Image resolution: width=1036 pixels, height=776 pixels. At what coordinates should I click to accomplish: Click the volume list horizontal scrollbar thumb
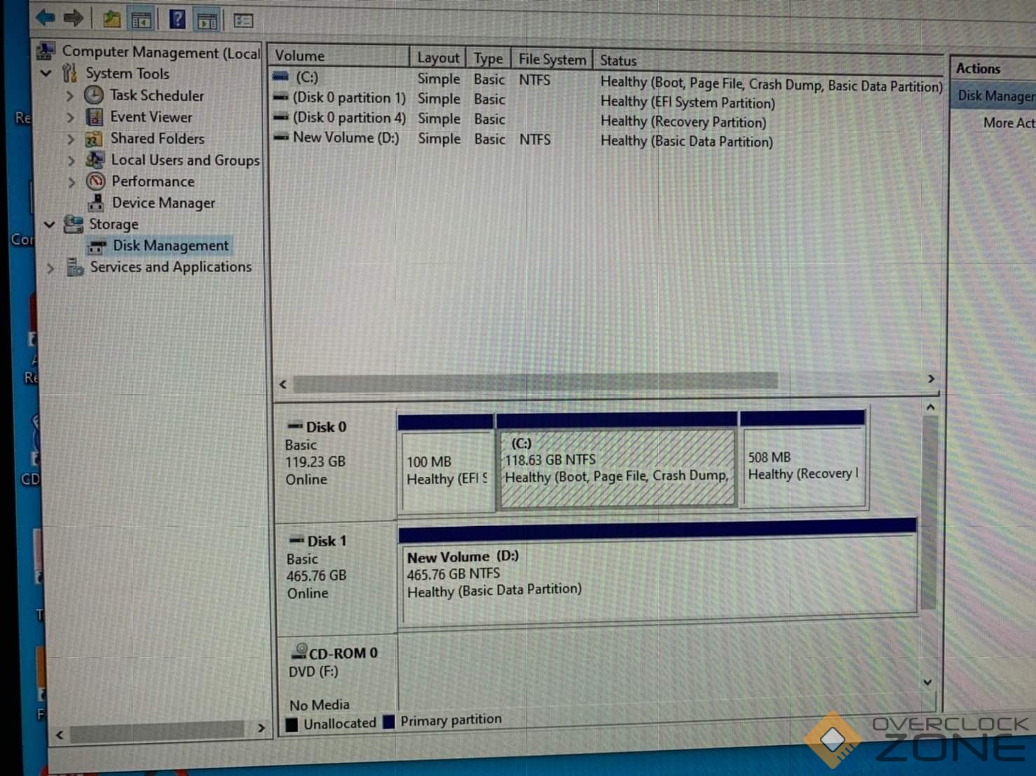tap(536, 382)
